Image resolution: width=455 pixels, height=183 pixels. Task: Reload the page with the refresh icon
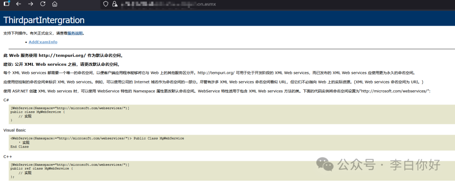(x=43, y=4)
